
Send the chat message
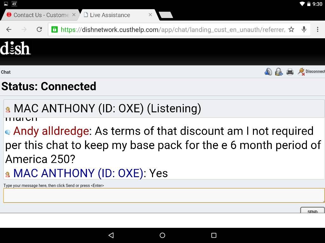[x=312, y=210]
